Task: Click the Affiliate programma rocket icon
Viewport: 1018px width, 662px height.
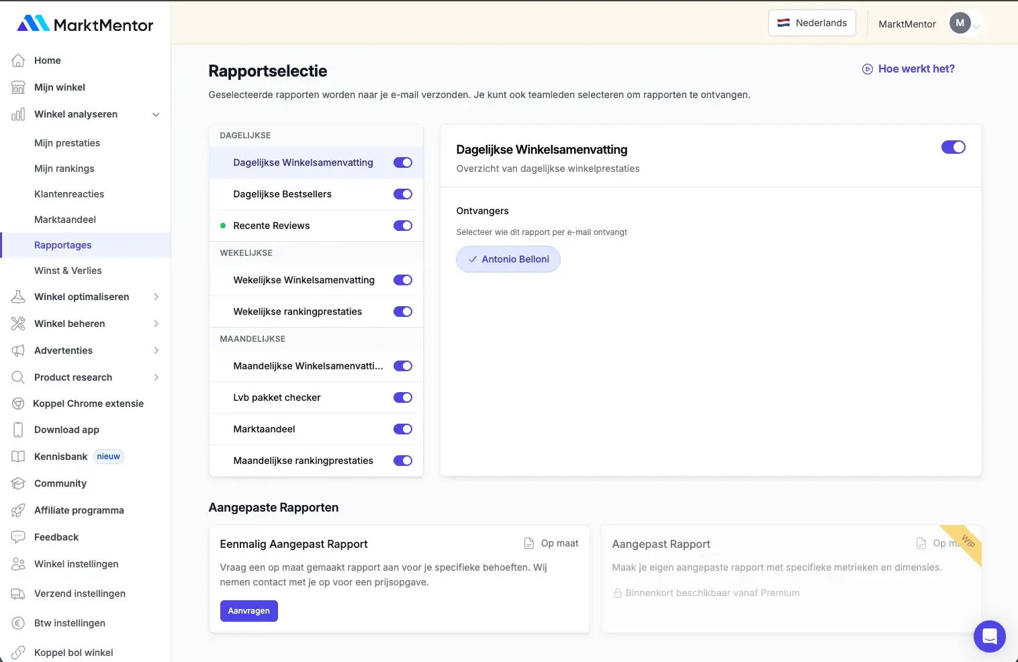Action: pyautogui.click(x=18, y=510)
